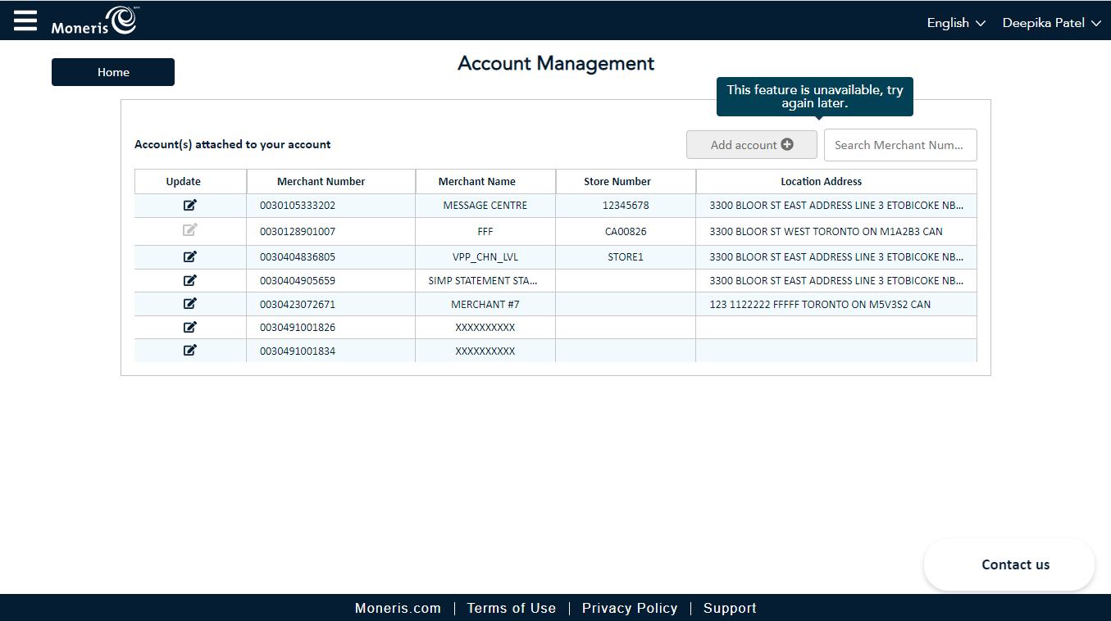The height and width of the screenshot is (621, 1111).
Task: Open the Privacy Policy link
Action: coord(629,608)
